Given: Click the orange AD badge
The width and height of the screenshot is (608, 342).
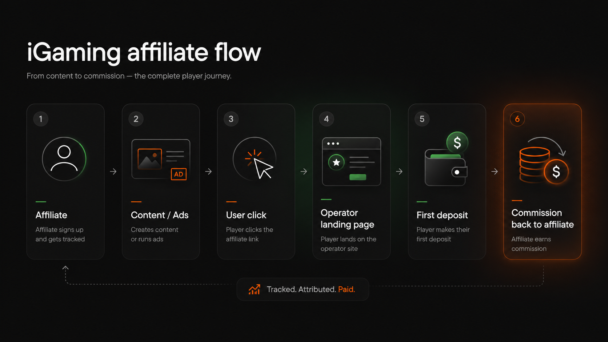Looking at the screenshot, I should pos(179,174).
